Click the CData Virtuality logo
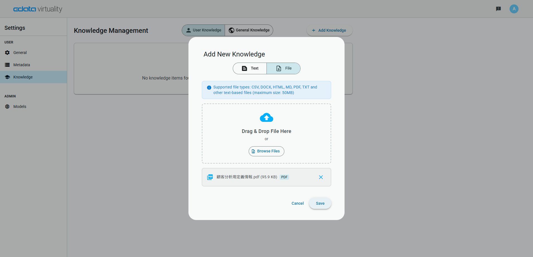The width and height of the screenshot is (533, 257). 38,9
